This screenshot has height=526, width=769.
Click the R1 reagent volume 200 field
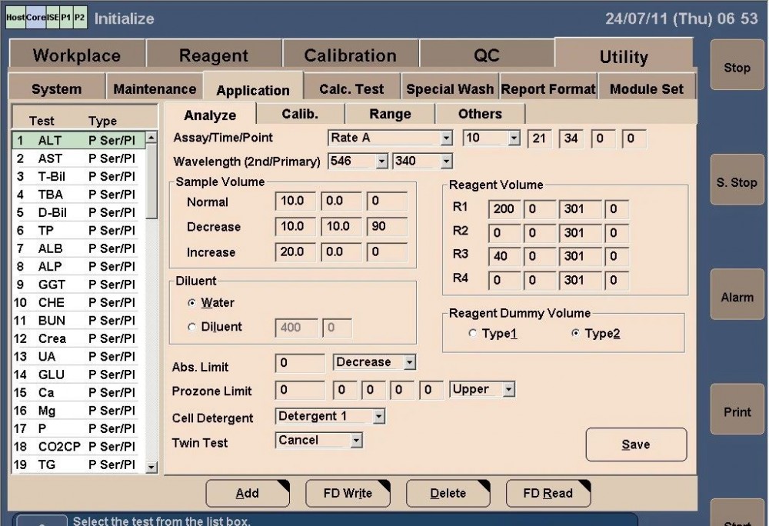tap(504, 209)
